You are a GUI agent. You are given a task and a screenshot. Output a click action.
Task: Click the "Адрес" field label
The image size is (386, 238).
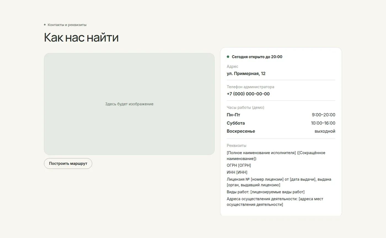pos(232,66)
